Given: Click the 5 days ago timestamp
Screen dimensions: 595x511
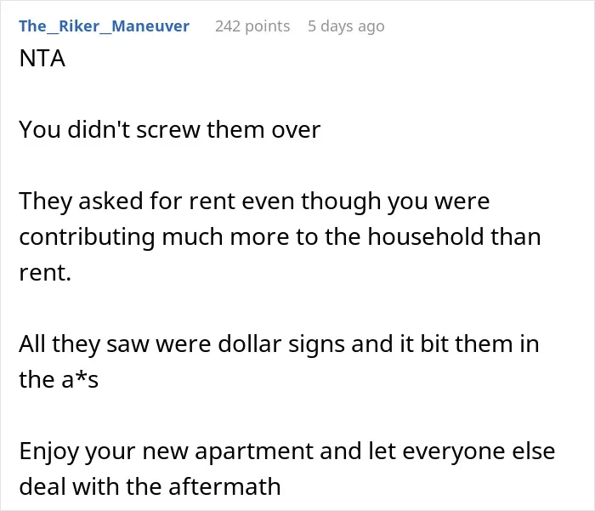Looking at the screenshot, I should pos(346,26).
